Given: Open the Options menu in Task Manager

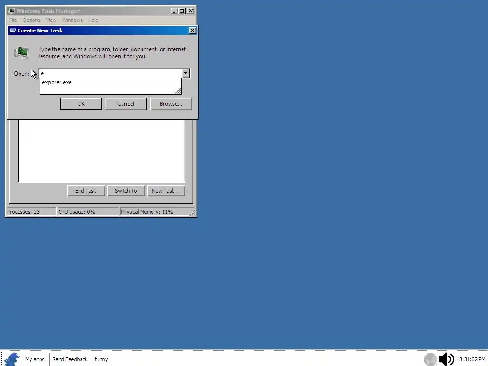Looking at the screenshot, I should tap(31, 20).
